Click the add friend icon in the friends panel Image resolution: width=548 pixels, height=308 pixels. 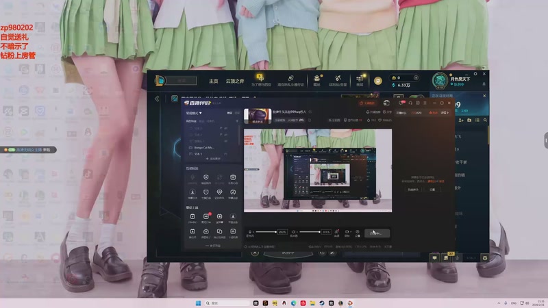(x=461, y=120)
